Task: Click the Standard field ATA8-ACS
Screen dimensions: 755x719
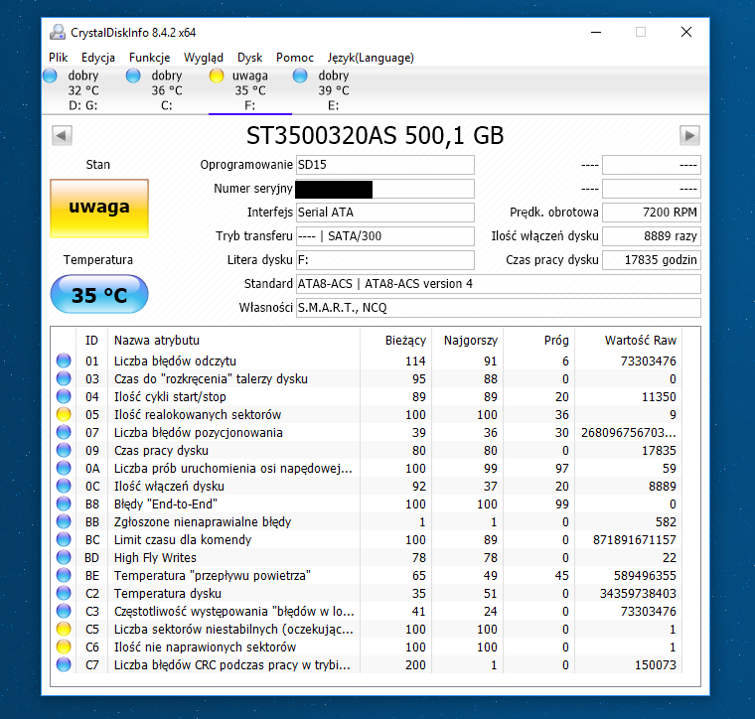Action: click(498, 284)
